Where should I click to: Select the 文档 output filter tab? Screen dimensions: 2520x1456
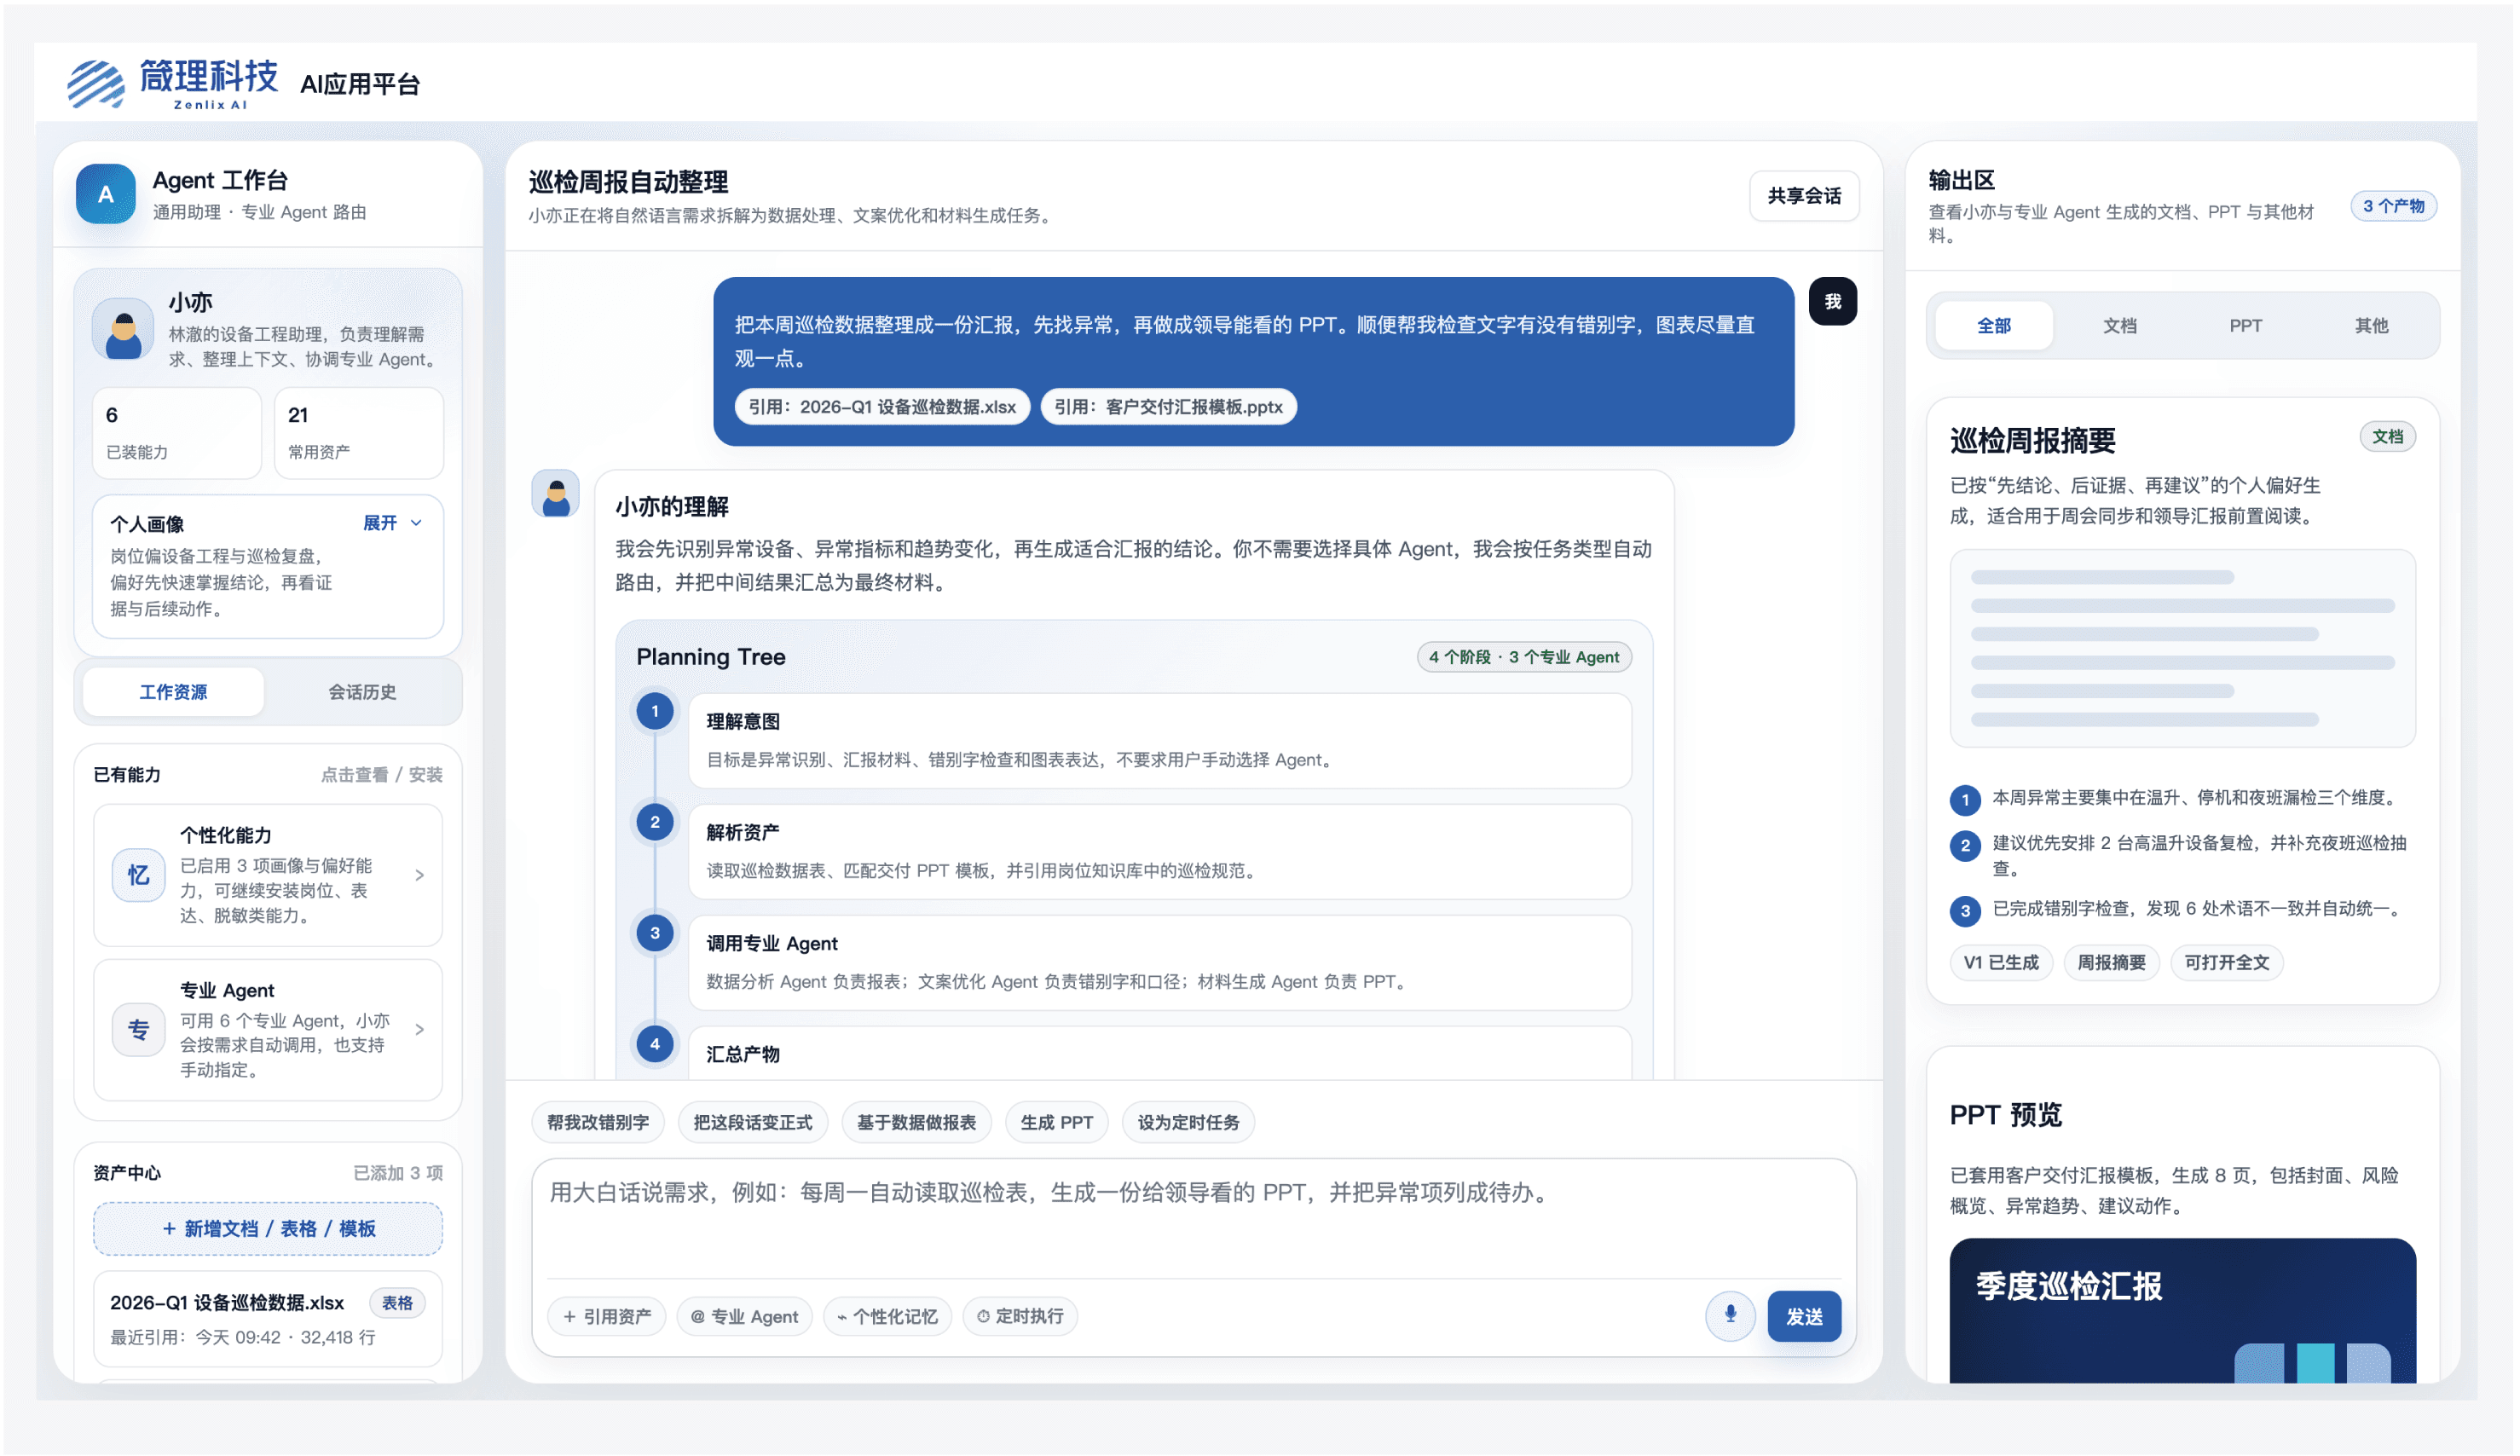click(x=2120, y=326)
